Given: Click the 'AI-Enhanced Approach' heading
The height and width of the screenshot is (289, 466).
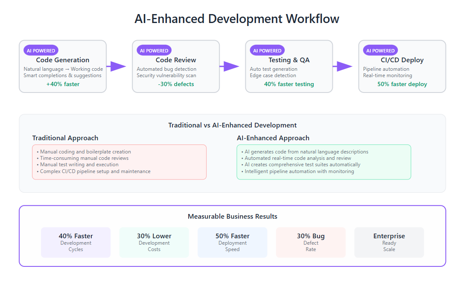Looking at the screenshot, I should click(x=273, y=138).
